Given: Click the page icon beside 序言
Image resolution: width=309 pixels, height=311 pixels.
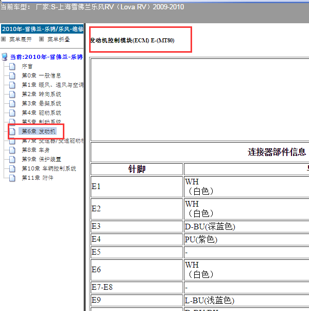Looking at the screenshot, I should [12, 67].
